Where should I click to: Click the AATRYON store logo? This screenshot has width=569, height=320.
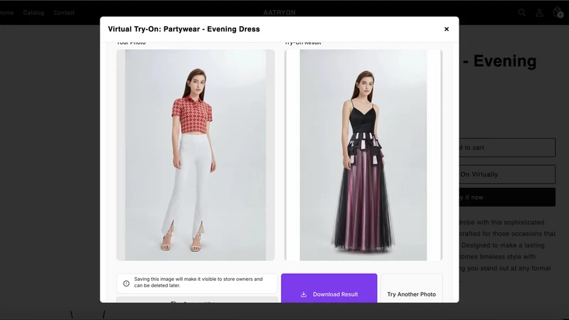point(280,12)
